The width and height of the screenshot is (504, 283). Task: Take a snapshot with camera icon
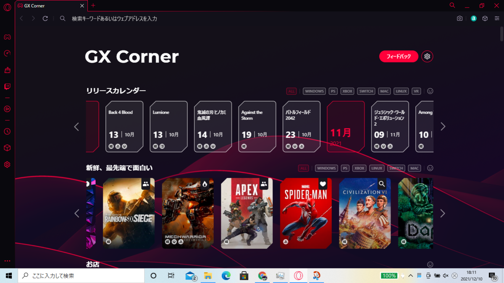point(459,18)
